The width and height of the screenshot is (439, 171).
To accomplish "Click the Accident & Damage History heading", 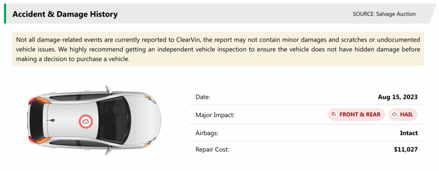I will [65, 14].
